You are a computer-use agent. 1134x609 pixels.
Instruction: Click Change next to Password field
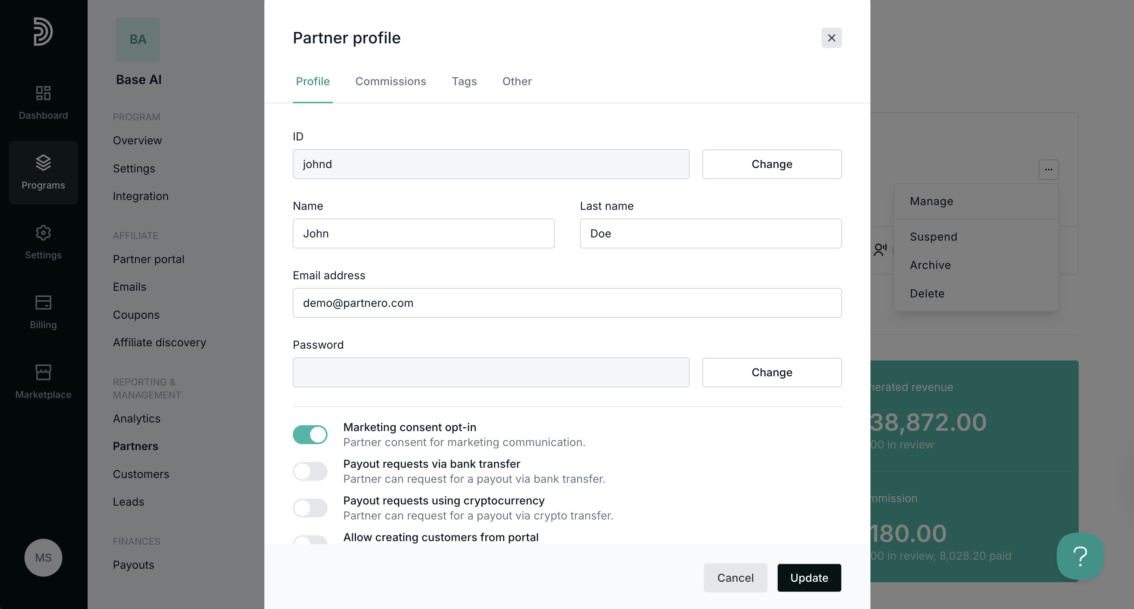pyautogui.click(x=771, y=372)
